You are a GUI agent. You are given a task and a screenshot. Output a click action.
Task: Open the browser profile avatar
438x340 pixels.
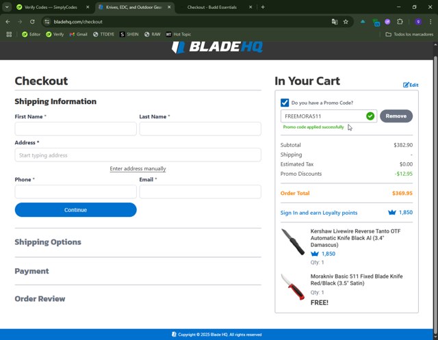(x=418, y=22)
